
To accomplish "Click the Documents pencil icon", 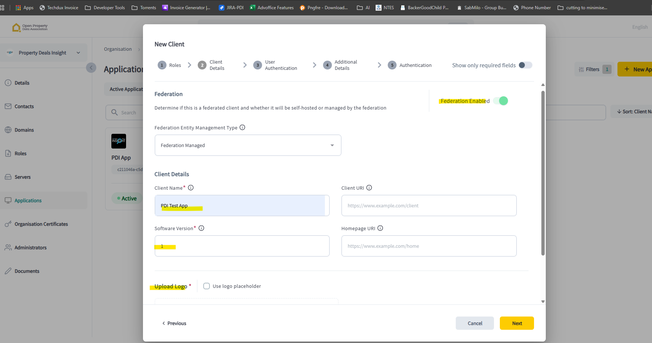I will coord(8,271).
